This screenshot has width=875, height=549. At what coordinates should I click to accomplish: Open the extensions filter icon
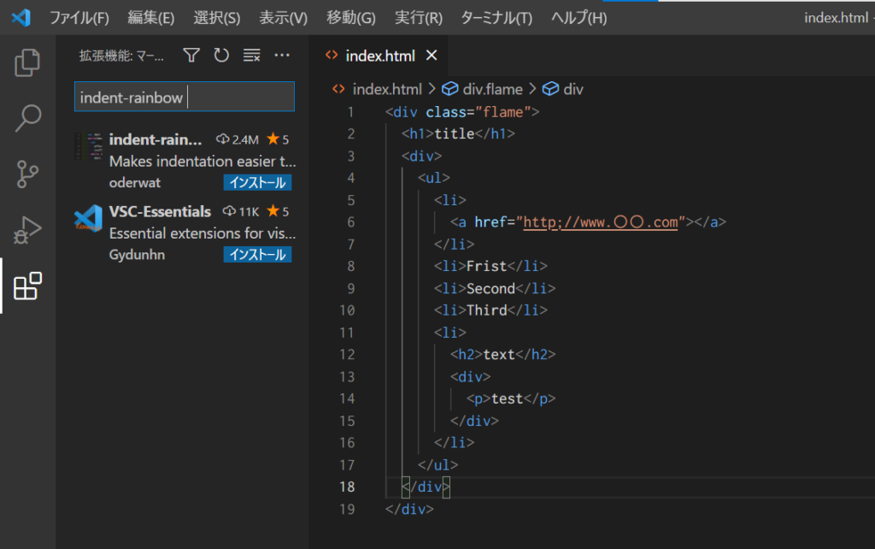coord(191,54)
